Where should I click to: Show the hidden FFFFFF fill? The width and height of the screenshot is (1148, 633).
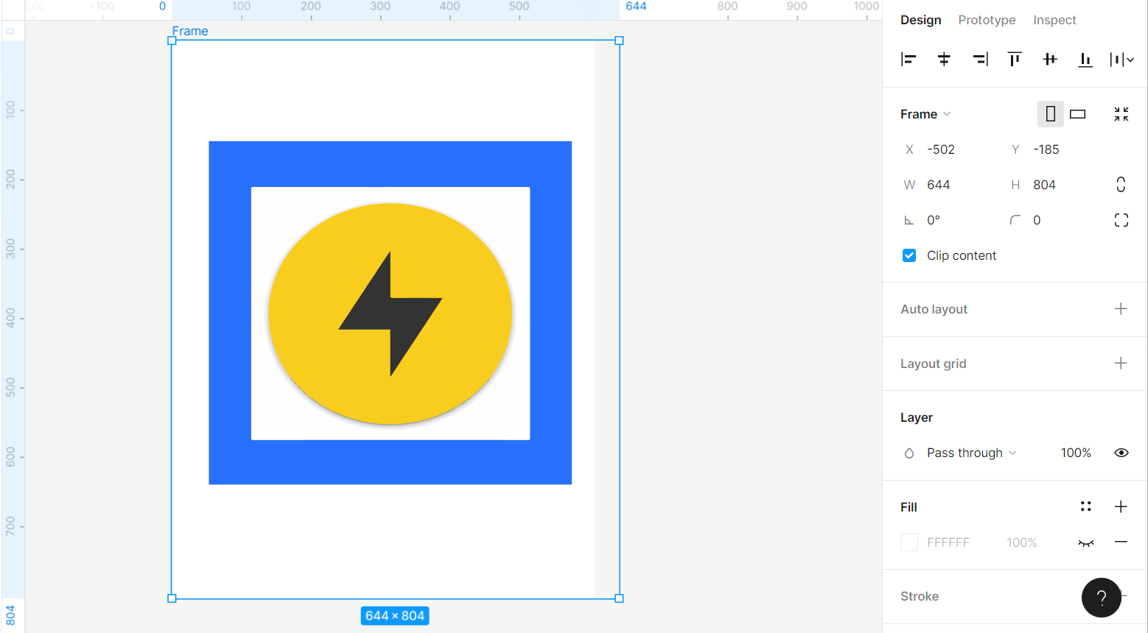pos(1085,542)
